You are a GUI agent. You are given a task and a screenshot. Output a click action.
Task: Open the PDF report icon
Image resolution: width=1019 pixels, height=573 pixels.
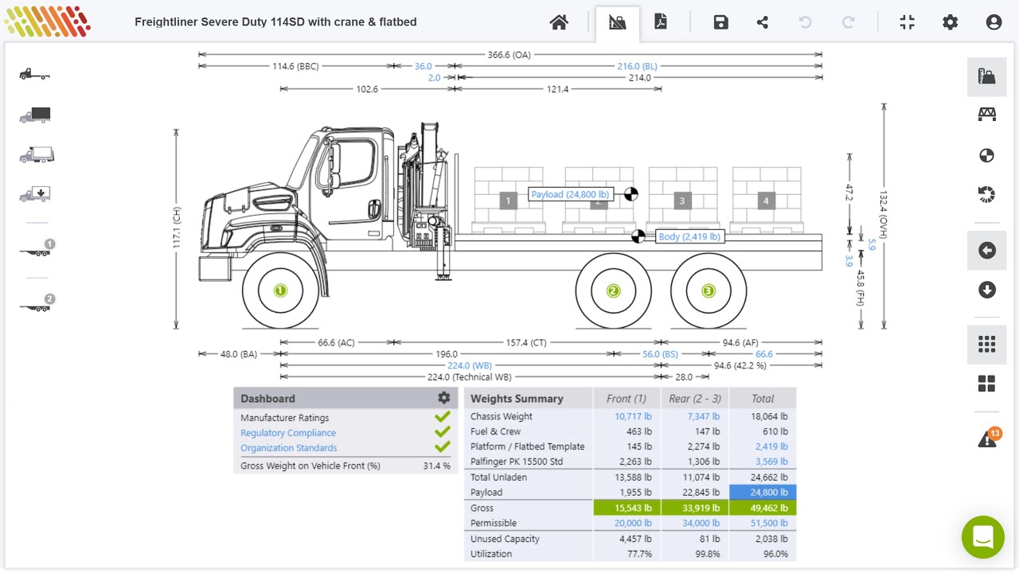point(661,22)
